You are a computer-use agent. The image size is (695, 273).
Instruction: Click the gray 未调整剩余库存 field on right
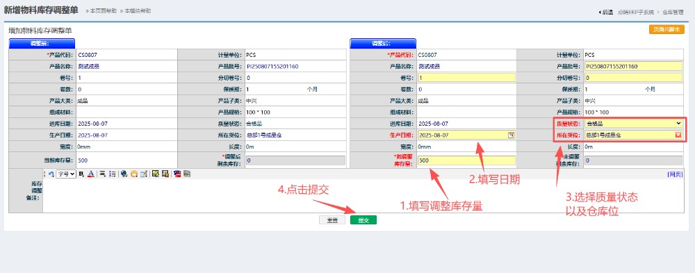[633, 161]
